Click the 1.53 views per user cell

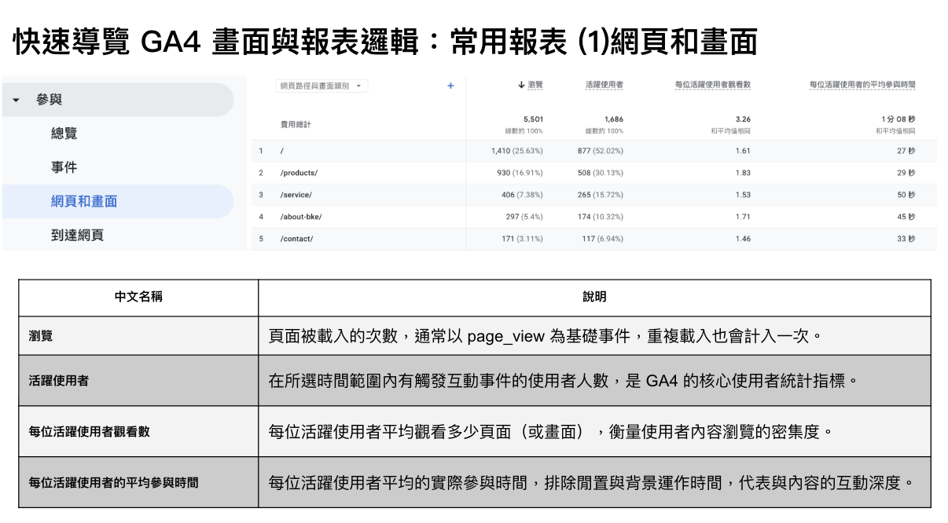click(743, 195)
